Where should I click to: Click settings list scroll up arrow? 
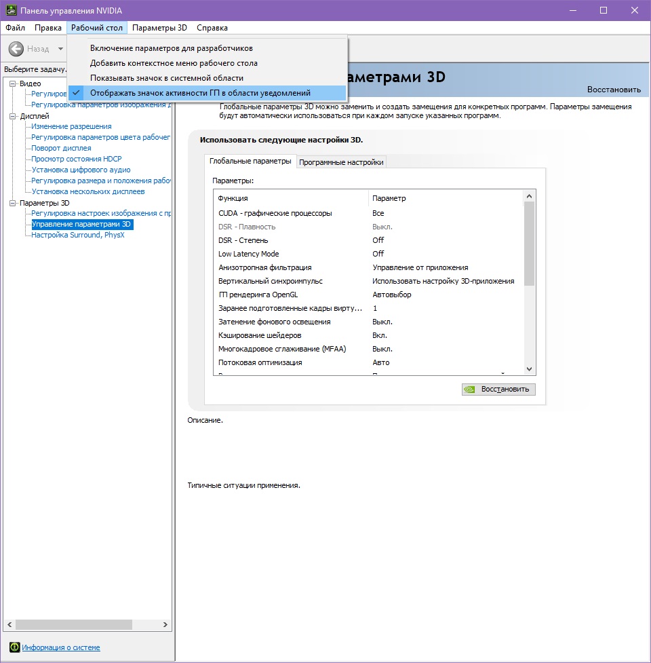[x=530, y=196]
